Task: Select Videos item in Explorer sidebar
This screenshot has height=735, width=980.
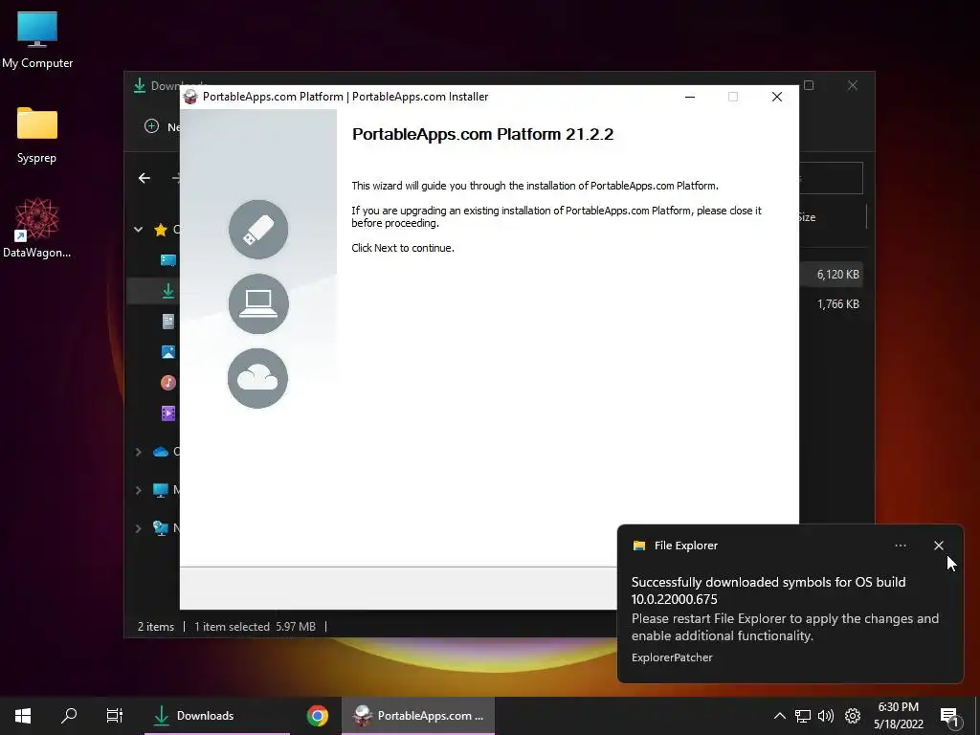Action: [168, 413]
